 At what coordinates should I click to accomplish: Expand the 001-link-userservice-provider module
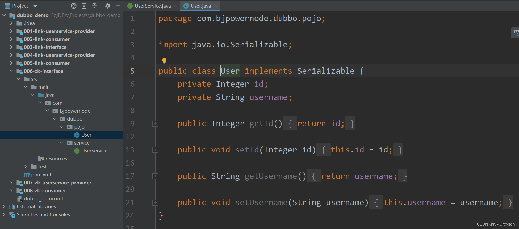click(x=11, y=31)
